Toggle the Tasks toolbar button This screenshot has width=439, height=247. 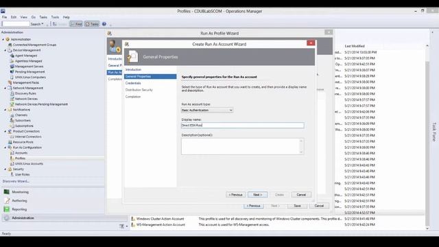(92, 24)
